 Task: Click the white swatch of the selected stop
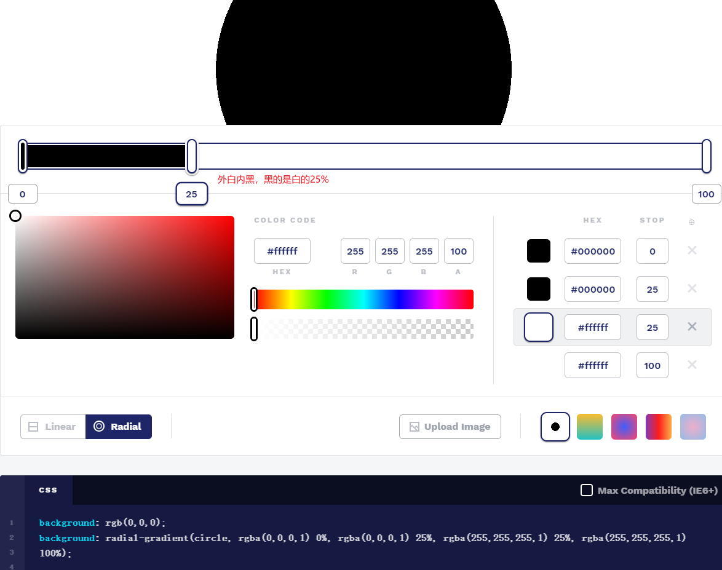[539, 327]
